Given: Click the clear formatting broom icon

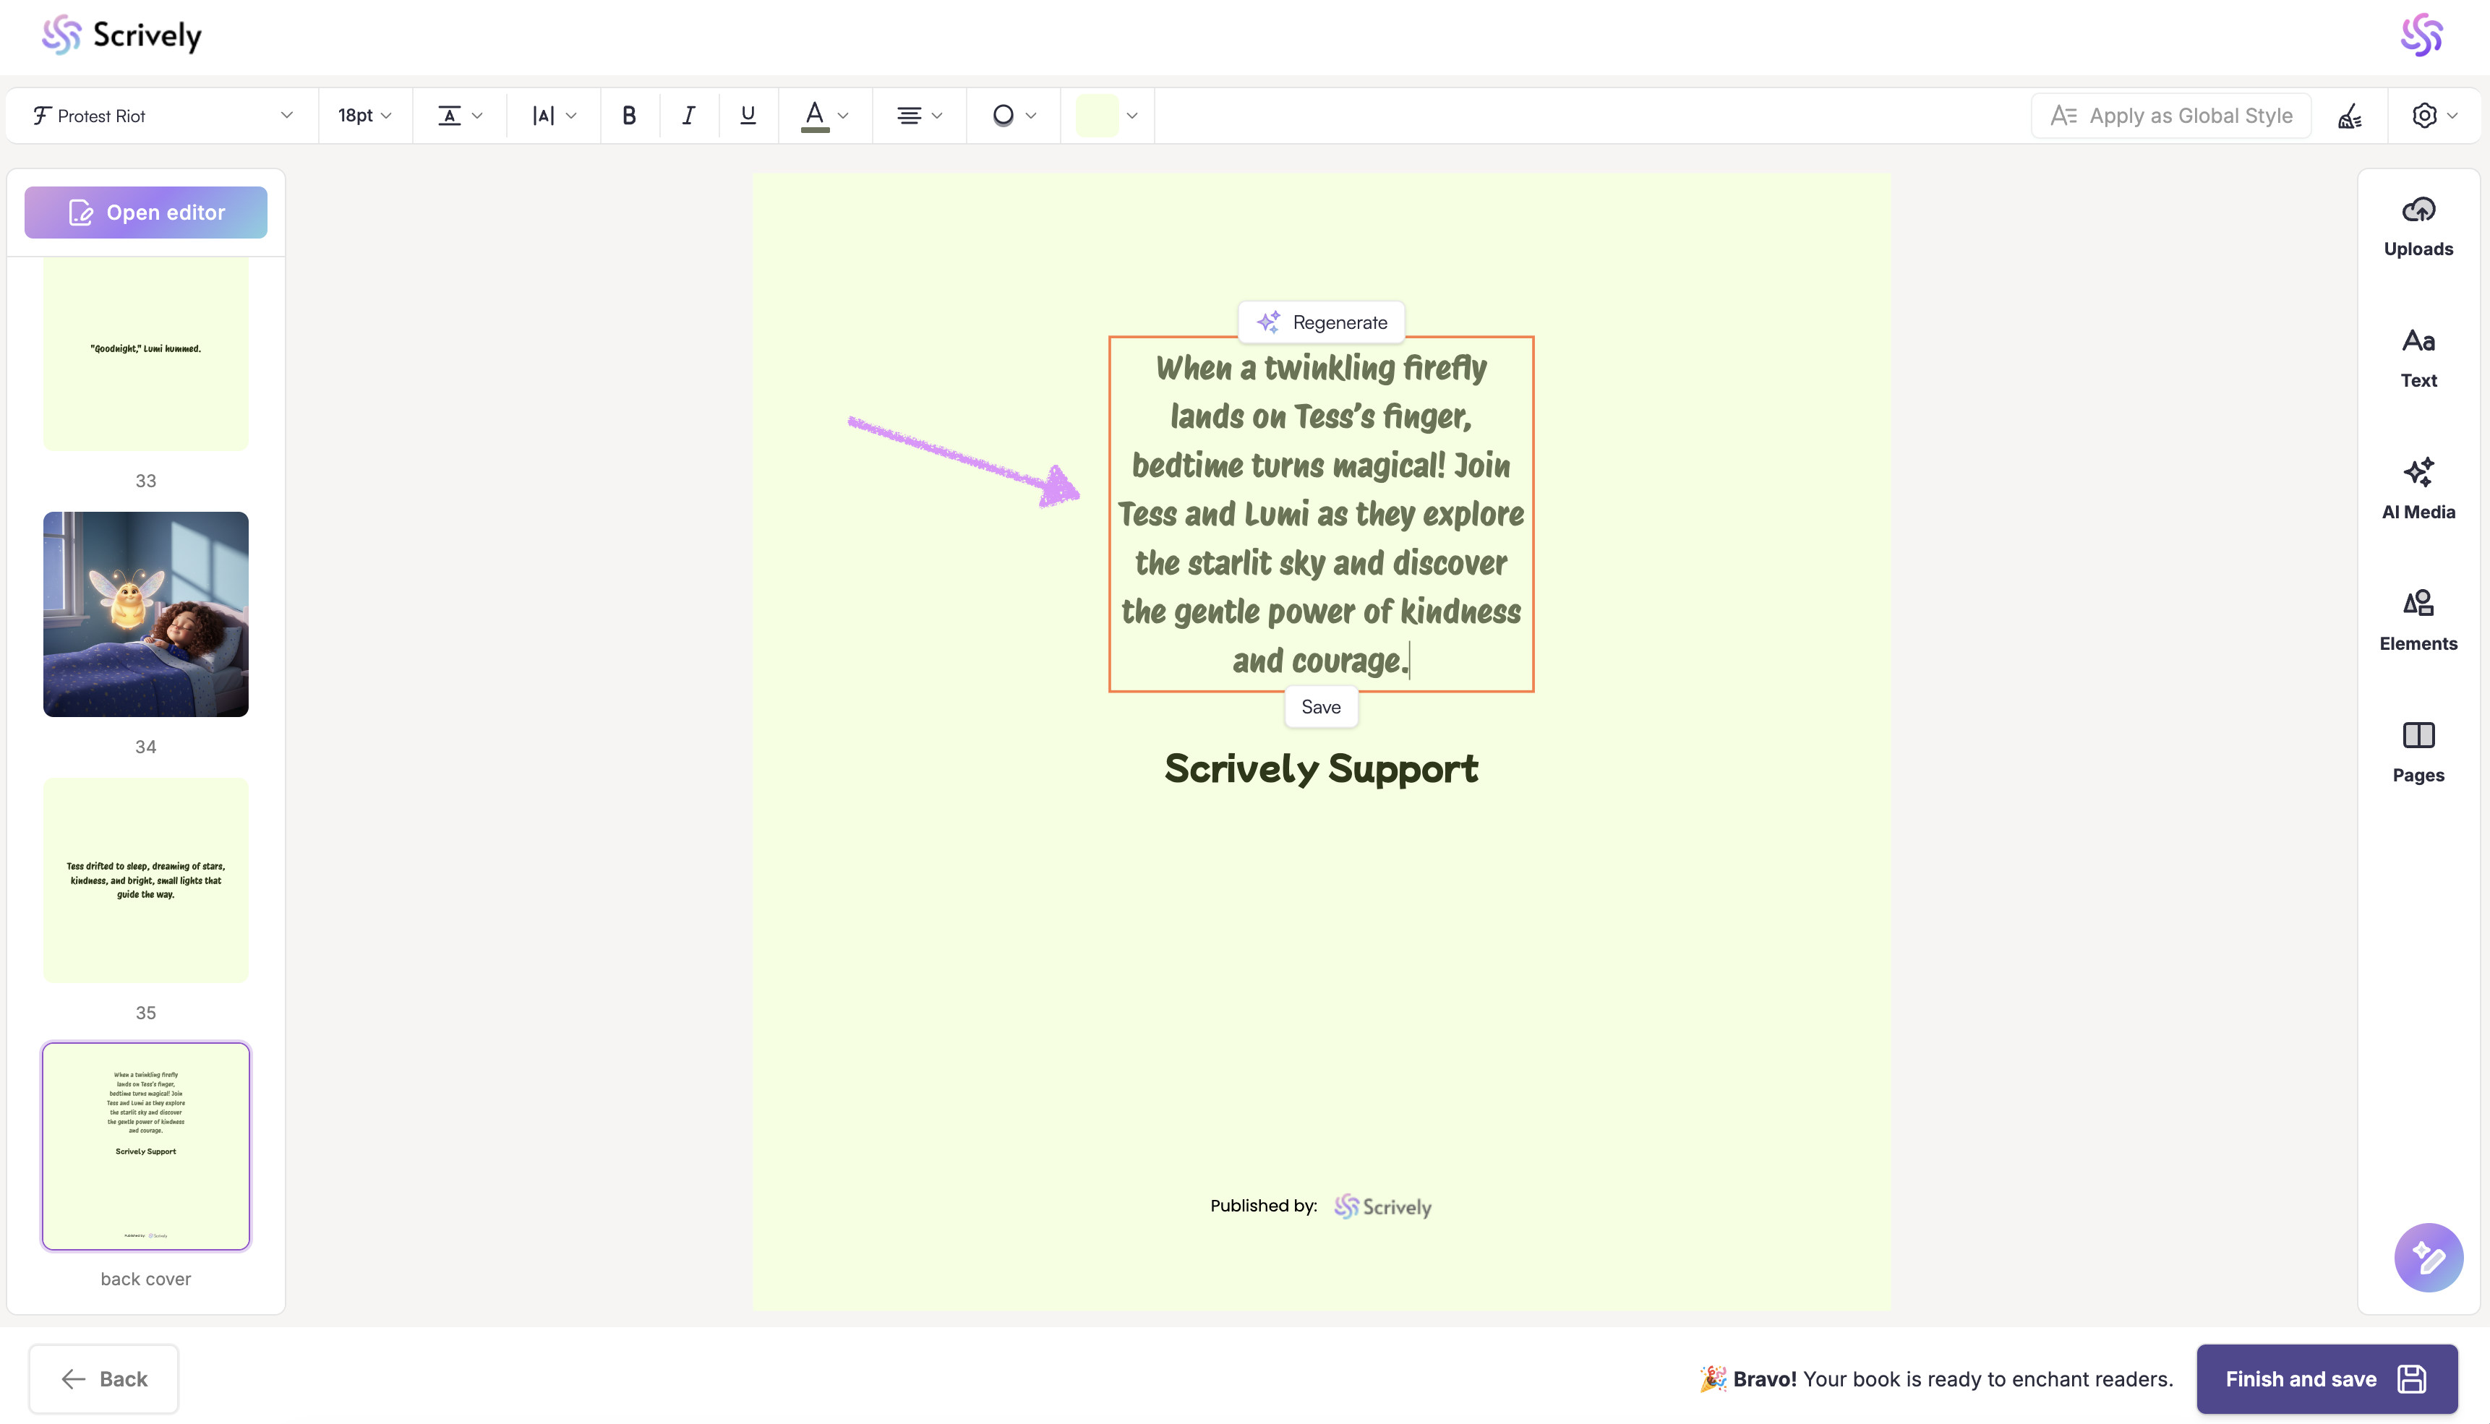Looking at the screenshot, I should pyautogui.click(x=2349, y=116).
